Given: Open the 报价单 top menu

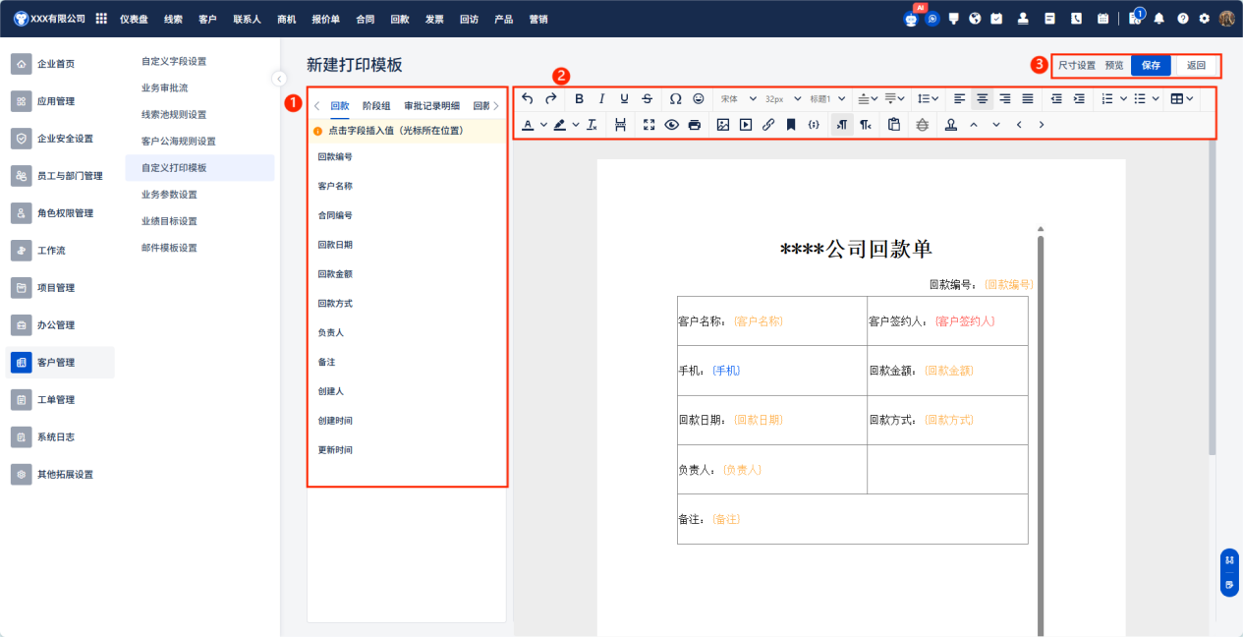Looking at the screenshot, I should click(325, 19).
